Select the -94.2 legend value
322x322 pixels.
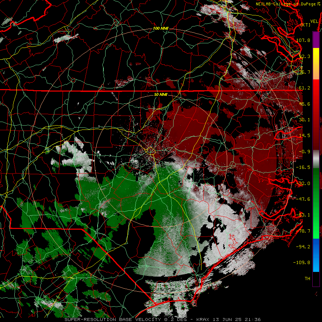303,247
